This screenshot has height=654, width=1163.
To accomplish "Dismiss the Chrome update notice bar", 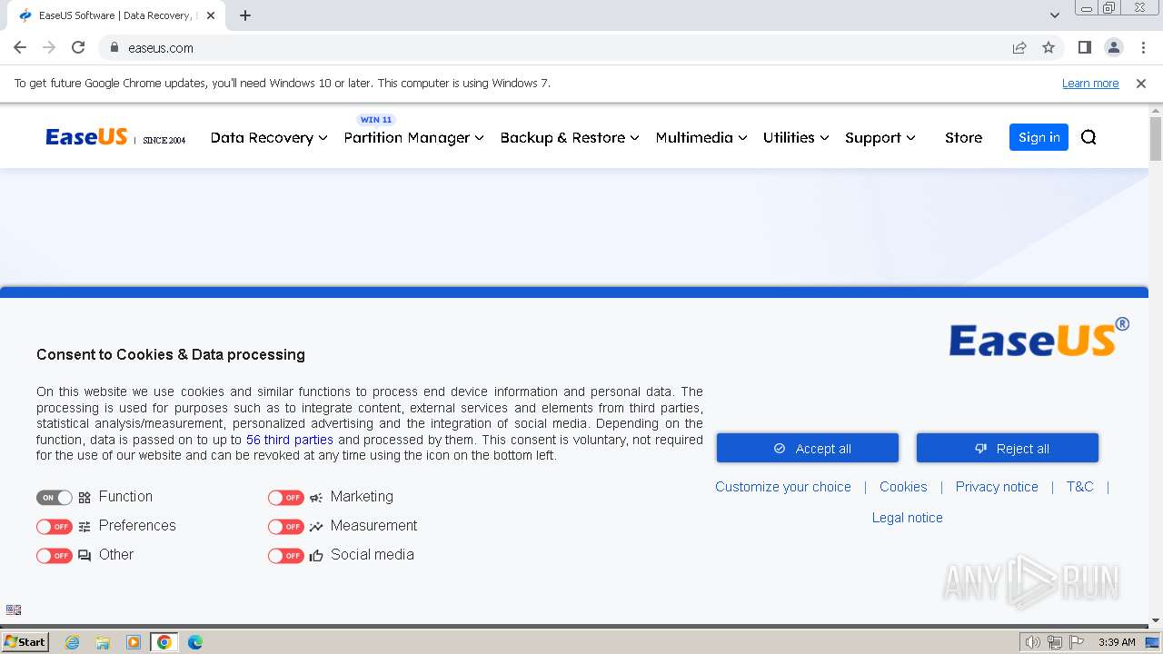I will coord(1141,84).
